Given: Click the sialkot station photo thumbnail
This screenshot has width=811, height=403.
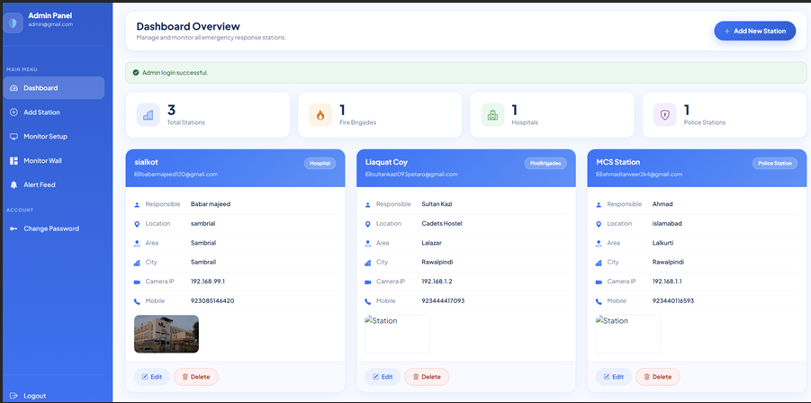Looking at the screenshot, I should pyautogui.click(x=167, y=334).
